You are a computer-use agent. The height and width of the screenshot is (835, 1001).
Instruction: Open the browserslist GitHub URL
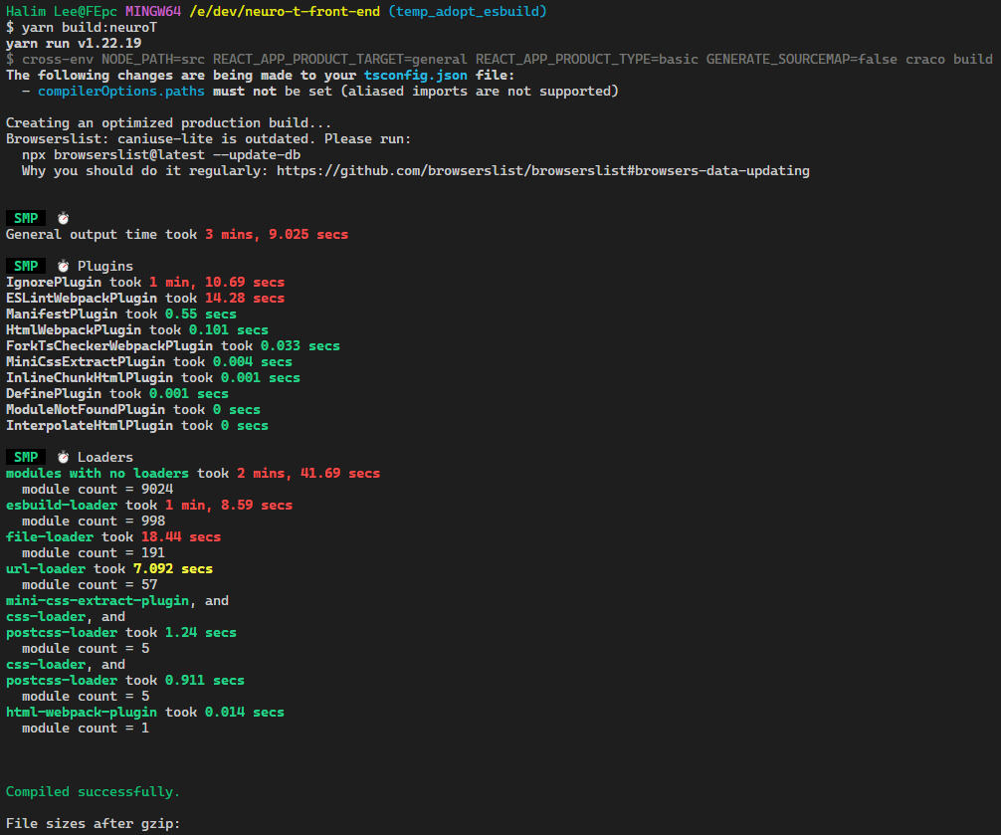pyautogui.click(x=542, y=170)
